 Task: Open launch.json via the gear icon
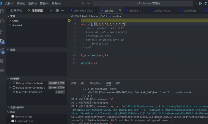[57, 10]
